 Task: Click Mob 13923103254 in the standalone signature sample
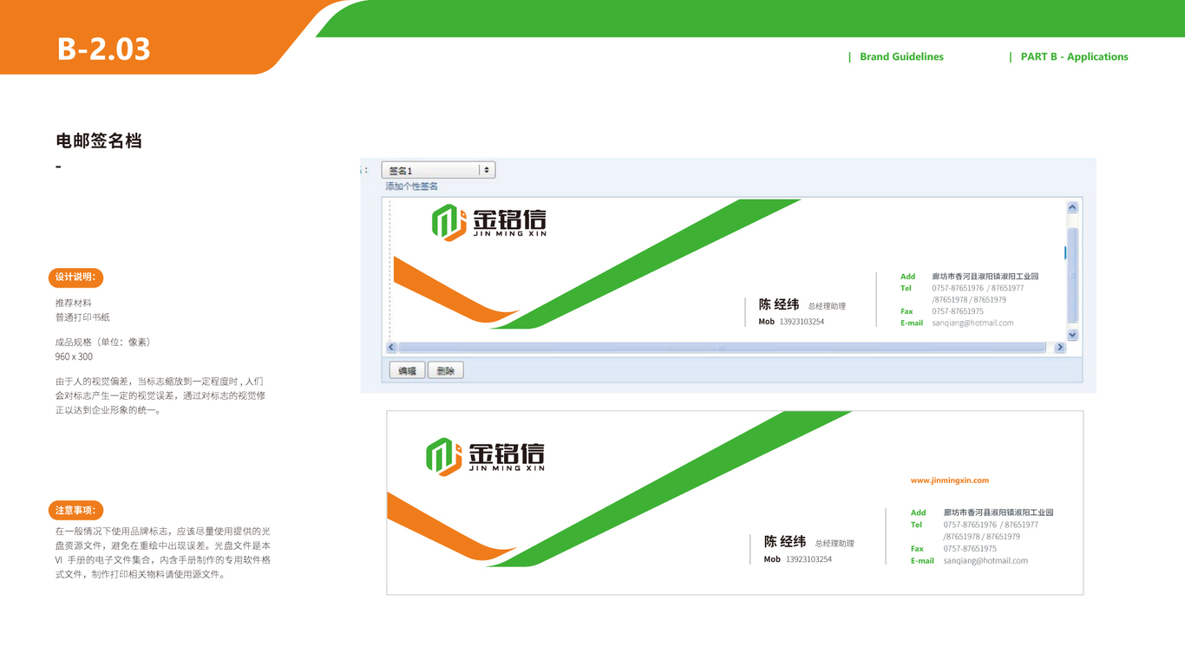(798, 559)
